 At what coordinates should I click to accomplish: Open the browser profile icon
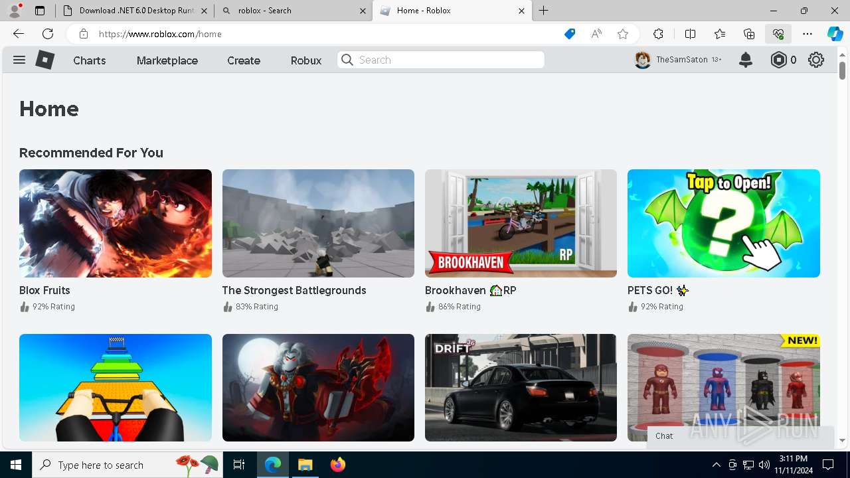click(x=15, y=11)
